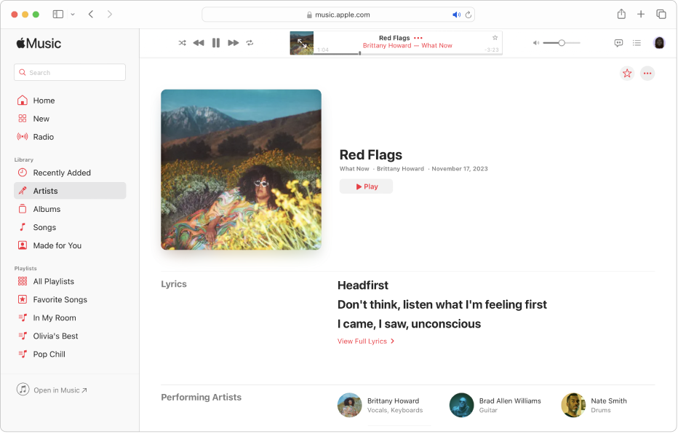This screenshot has width=678, height=434.
Task: Open Brittany Howard performing artist
Action: [x=380, y=405]
